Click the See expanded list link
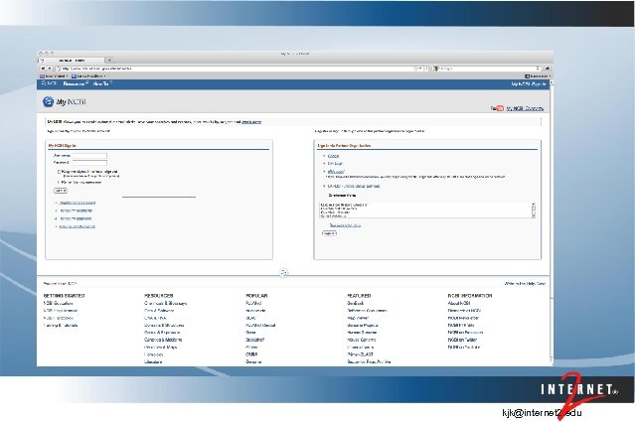The height and width of the screenshot is (422, 635). tap(345, 225)
